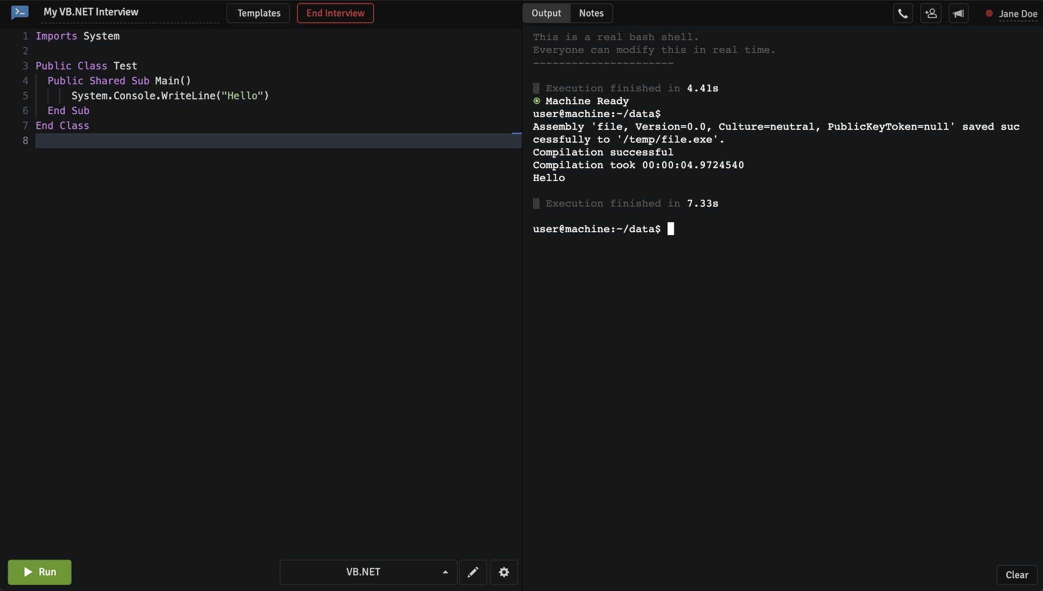This screenshot has width=1043, height=591.
Task: Place the cursor on line 8 of the editor
Action: click(190, 140)
